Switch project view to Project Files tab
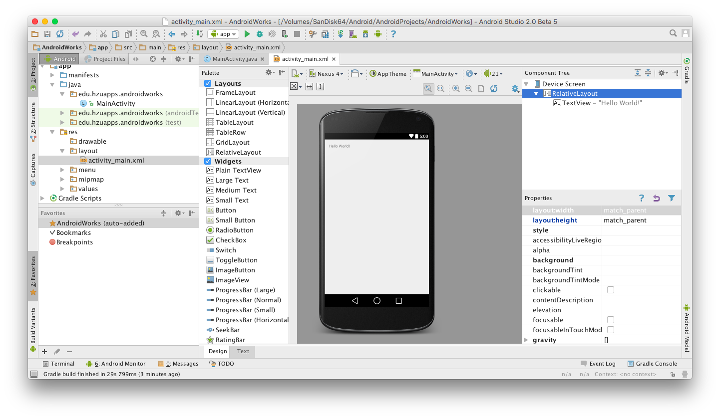Screen dimensions: 720x419 click(x=105, y=59)
